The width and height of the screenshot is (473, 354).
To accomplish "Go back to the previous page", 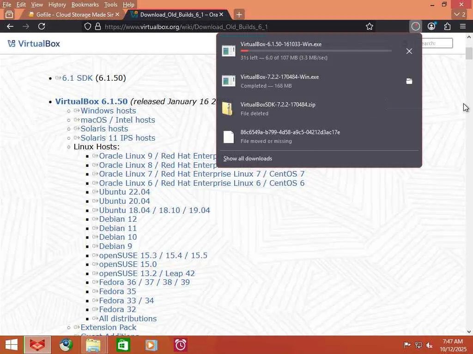I will coord(10,26).
